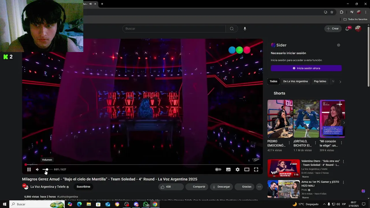Image resolution: width=370 pixels, height=208 pixels.
Task: Click the install app icon in address bar
Action: [x=325, y=12]
